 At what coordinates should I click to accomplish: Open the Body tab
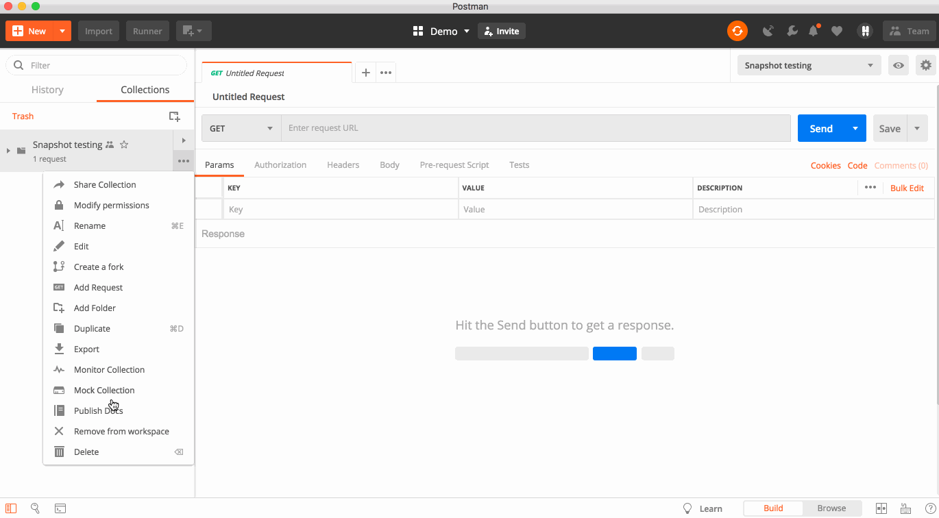coord(389,165)
